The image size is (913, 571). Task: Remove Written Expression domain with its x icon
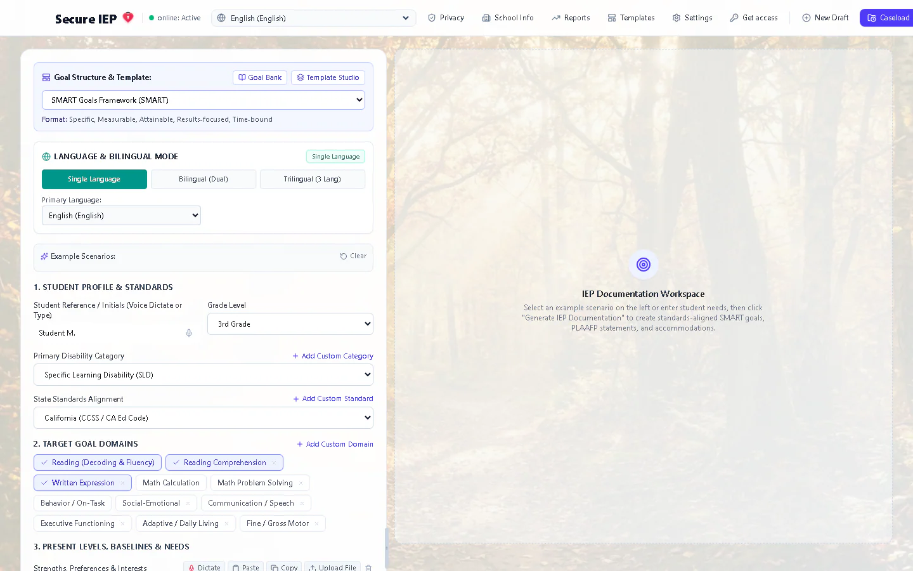point(122,483)
